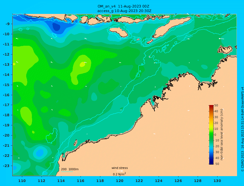Click the longitude axis label "112"
The width and height of the screenshot is (244, 186).
pos(41,181)
